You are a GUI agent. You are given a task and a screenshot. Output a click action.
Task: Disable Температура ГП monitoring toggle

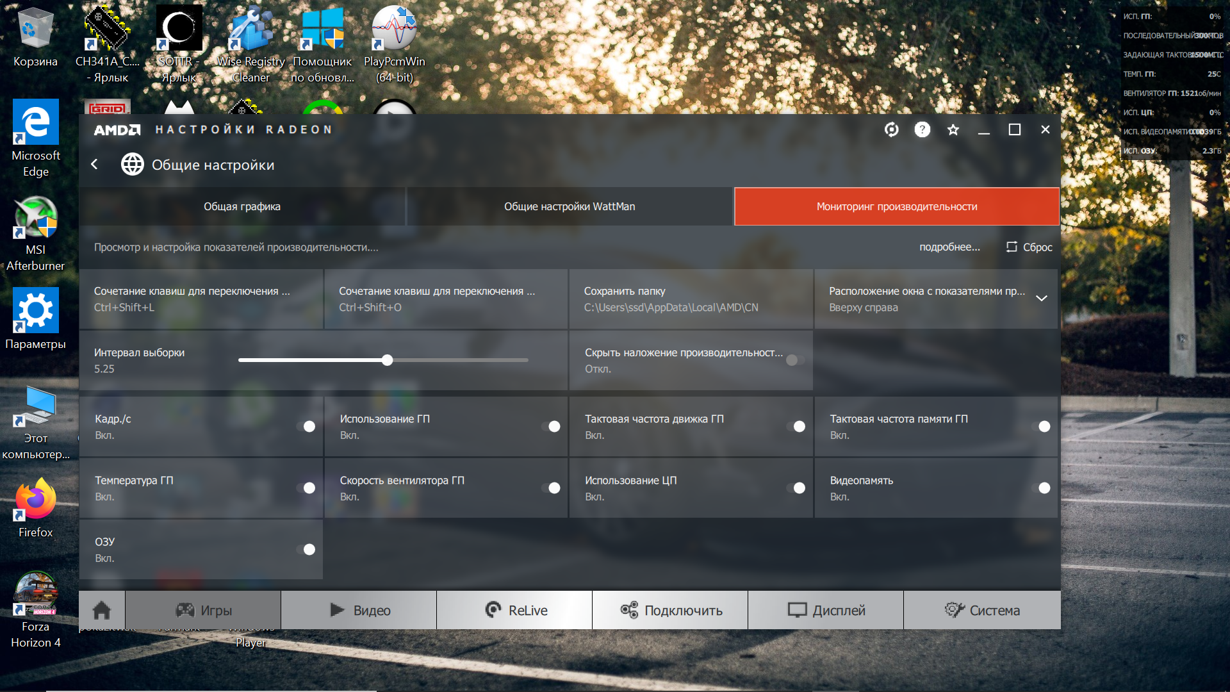pos(306,488)
